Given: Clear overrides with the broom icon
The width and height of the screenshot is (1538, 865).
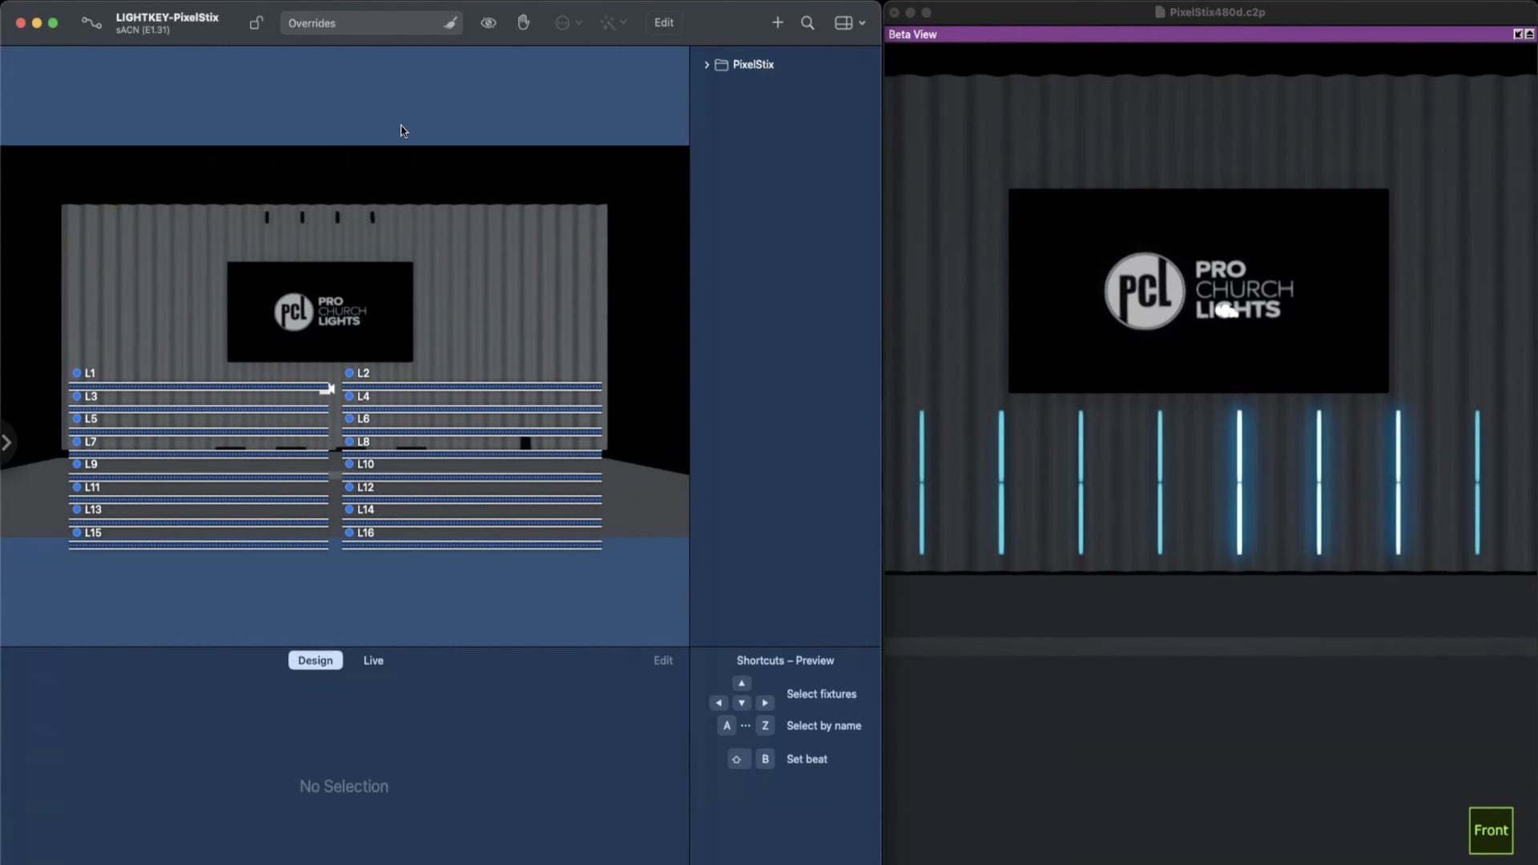Looking at the screenshot, I should tap(450, 23).
